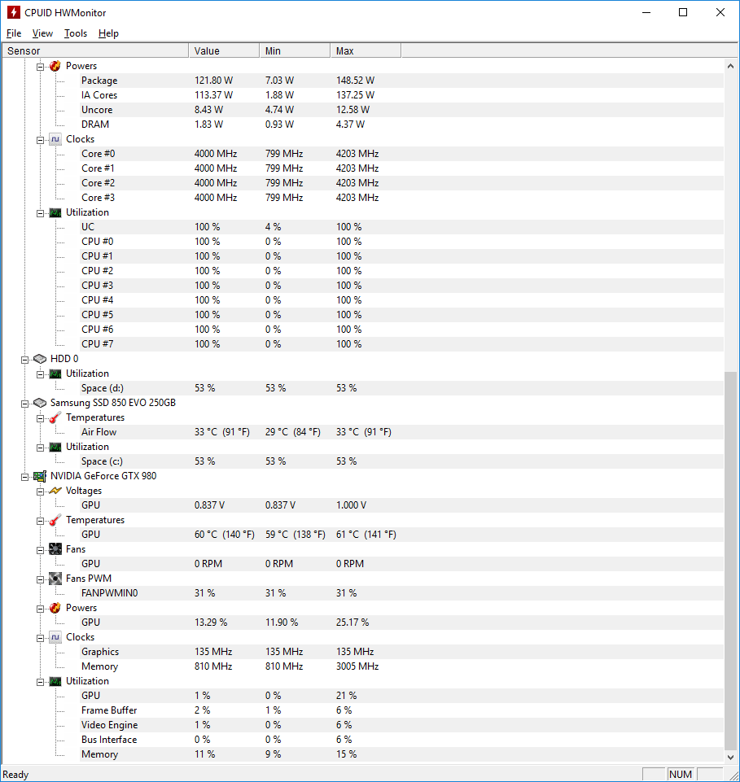
Task: Click the GPU Temperatures thermometer icon
Action: pos(55,520)
